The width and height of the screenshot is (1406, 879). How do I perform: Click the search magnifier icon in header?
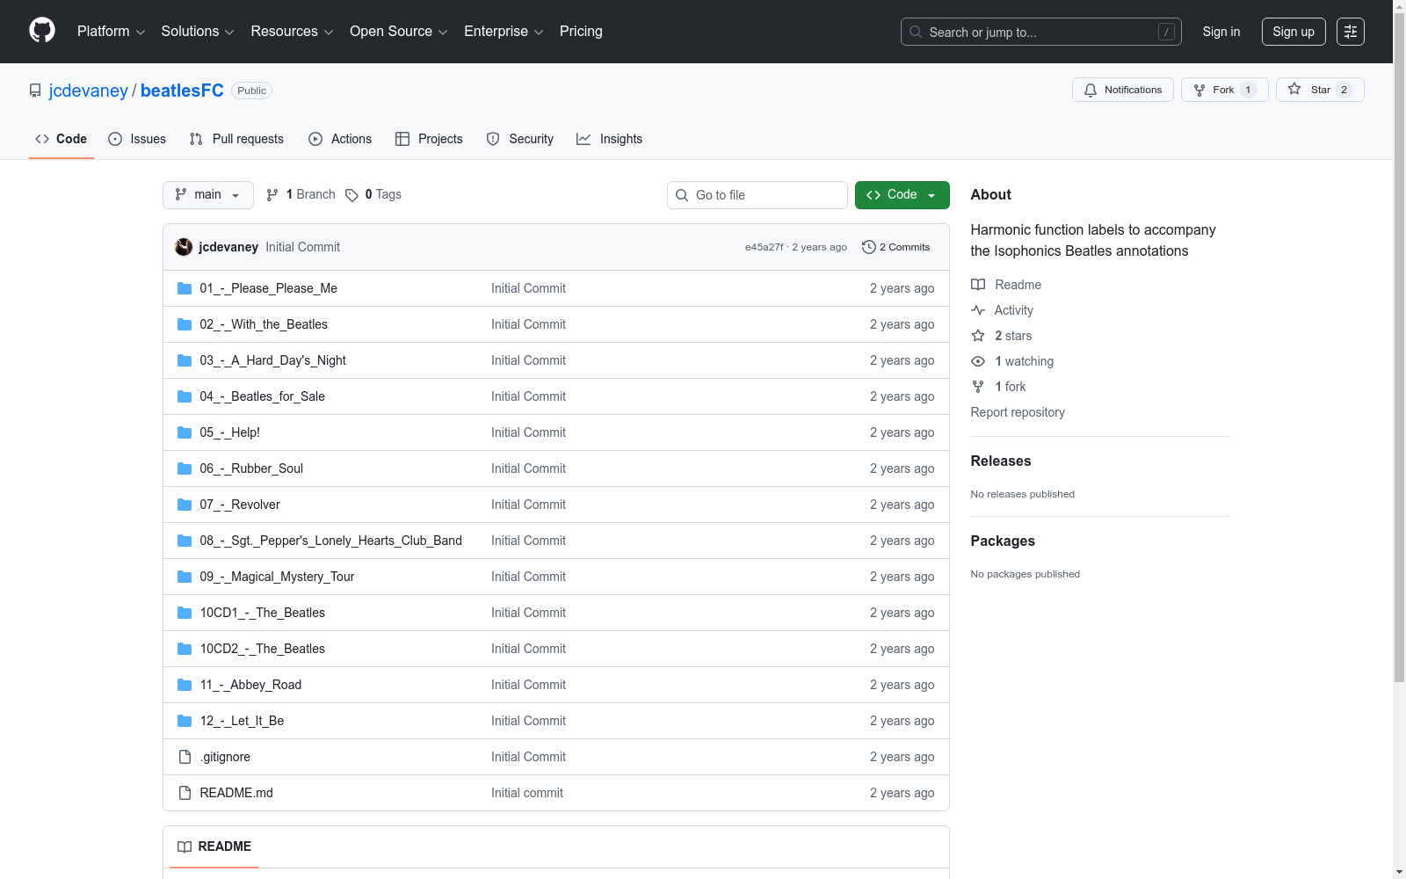coord(916,32)
